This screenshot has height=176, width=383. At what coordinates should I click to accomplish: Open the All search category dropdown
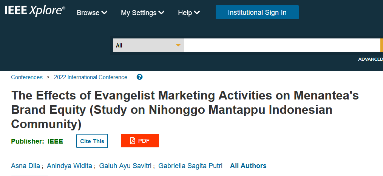[148, 45]
